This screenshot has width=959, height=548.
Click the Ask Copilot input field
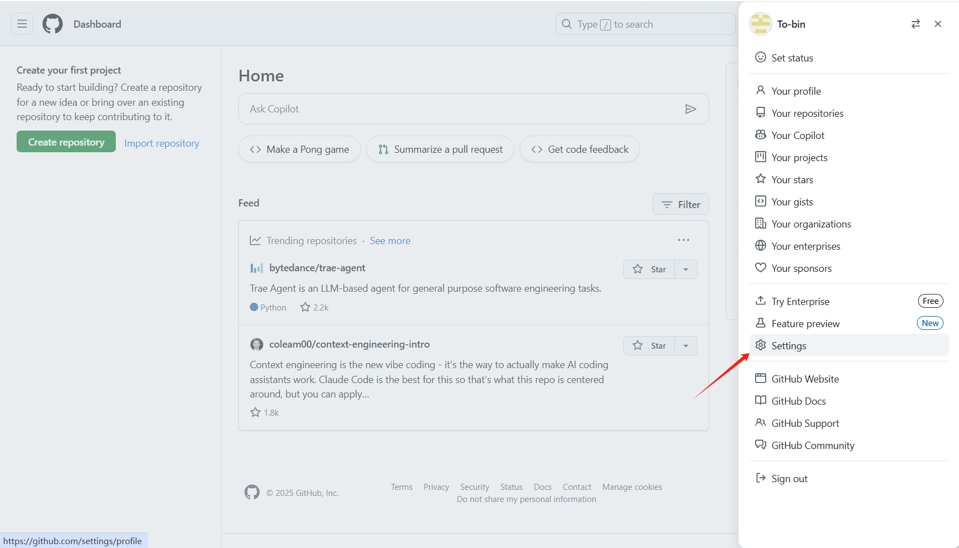click(474, 109)
